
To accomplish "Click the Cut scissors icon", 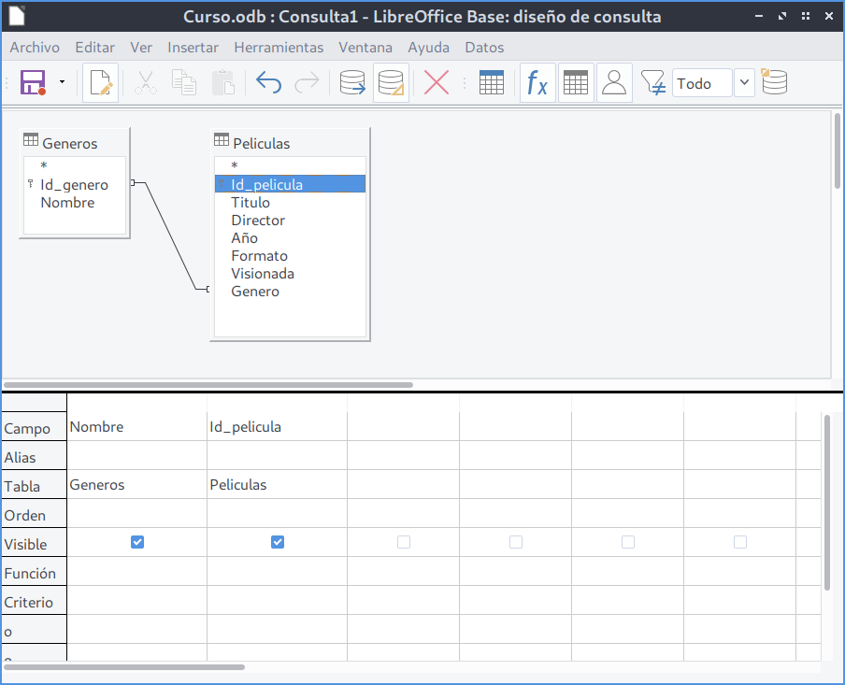I will coord(146,83).
